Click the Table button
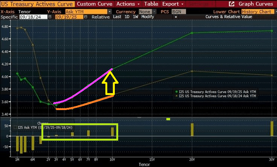277x167 pixels. [x=151, y=4]
